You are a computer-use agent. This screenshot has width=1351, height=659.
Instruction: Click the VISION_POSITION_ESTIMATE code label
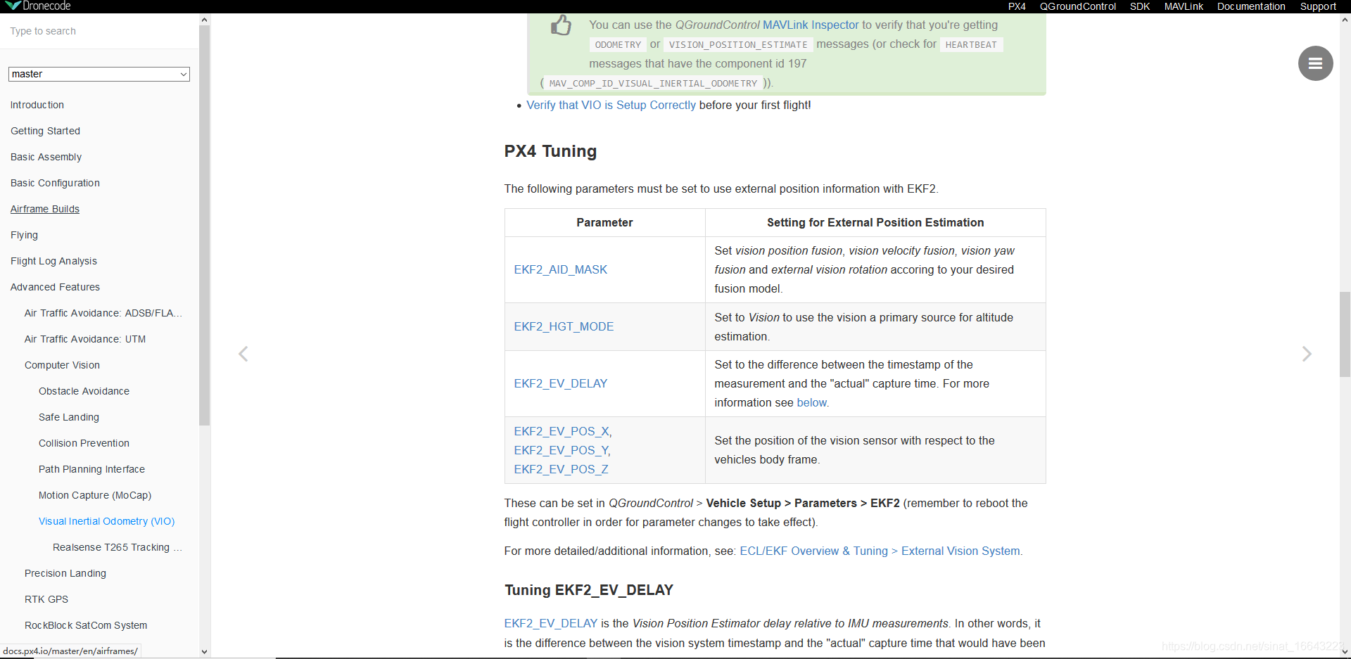point(738,44)
